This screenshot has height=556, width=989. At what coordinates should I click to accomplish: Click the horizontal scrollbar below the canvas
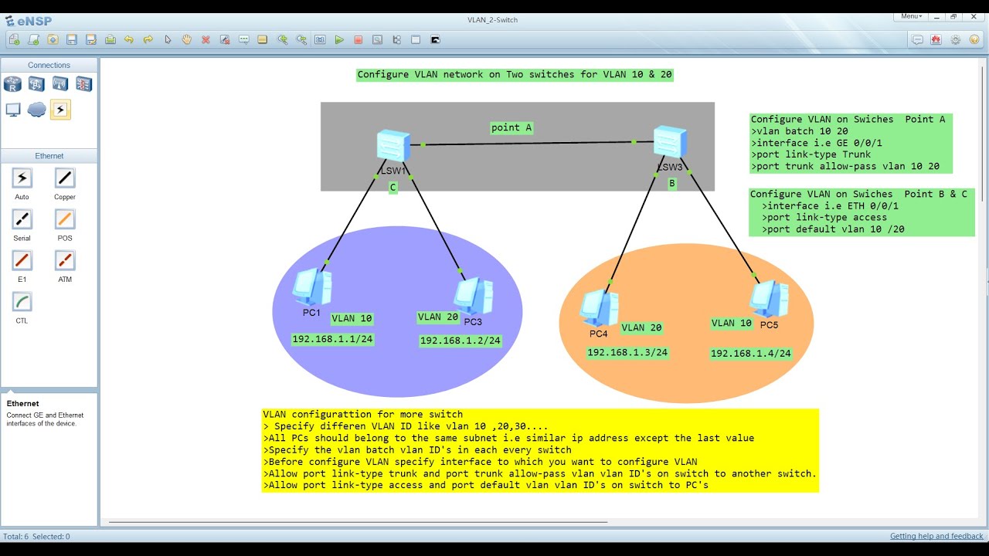(x=358, y=522)
